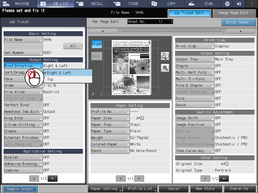Click the preview magnifier icon
Screen dimensions: 258x193
(165, 56)
